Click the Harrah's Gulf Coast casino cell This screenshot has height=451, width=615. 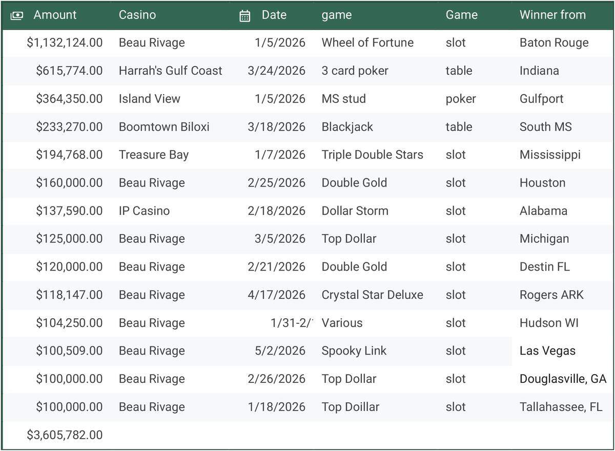click(171, 71)
